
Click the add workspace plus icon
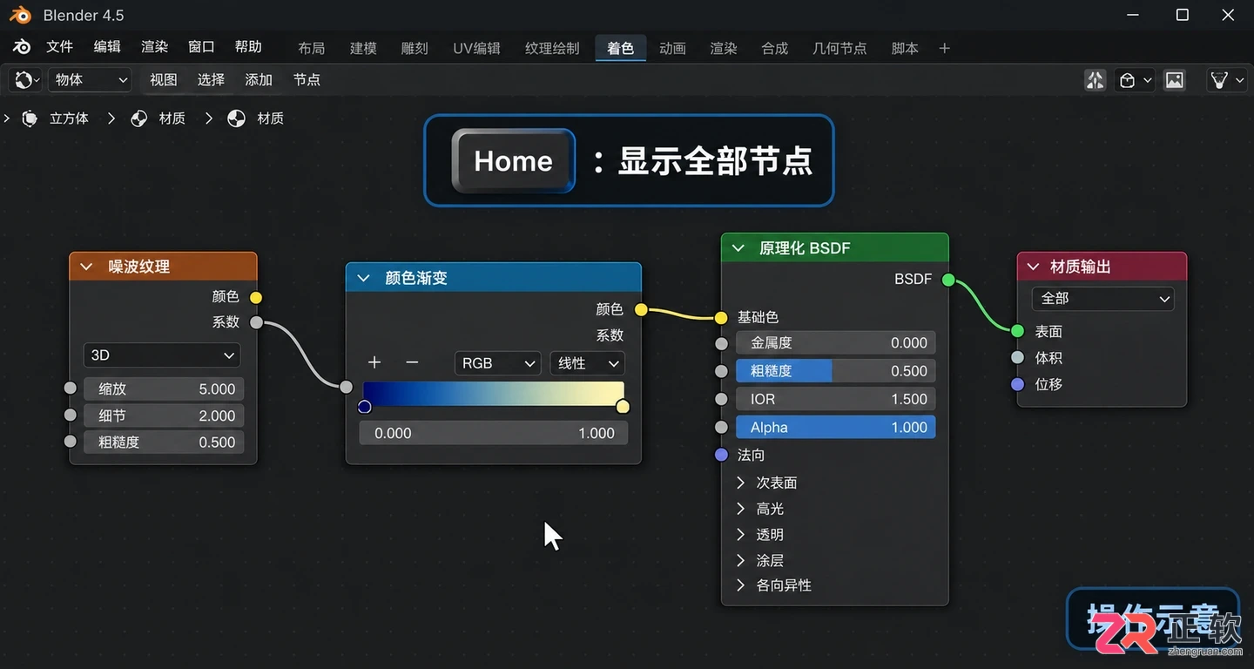[945, 49]
